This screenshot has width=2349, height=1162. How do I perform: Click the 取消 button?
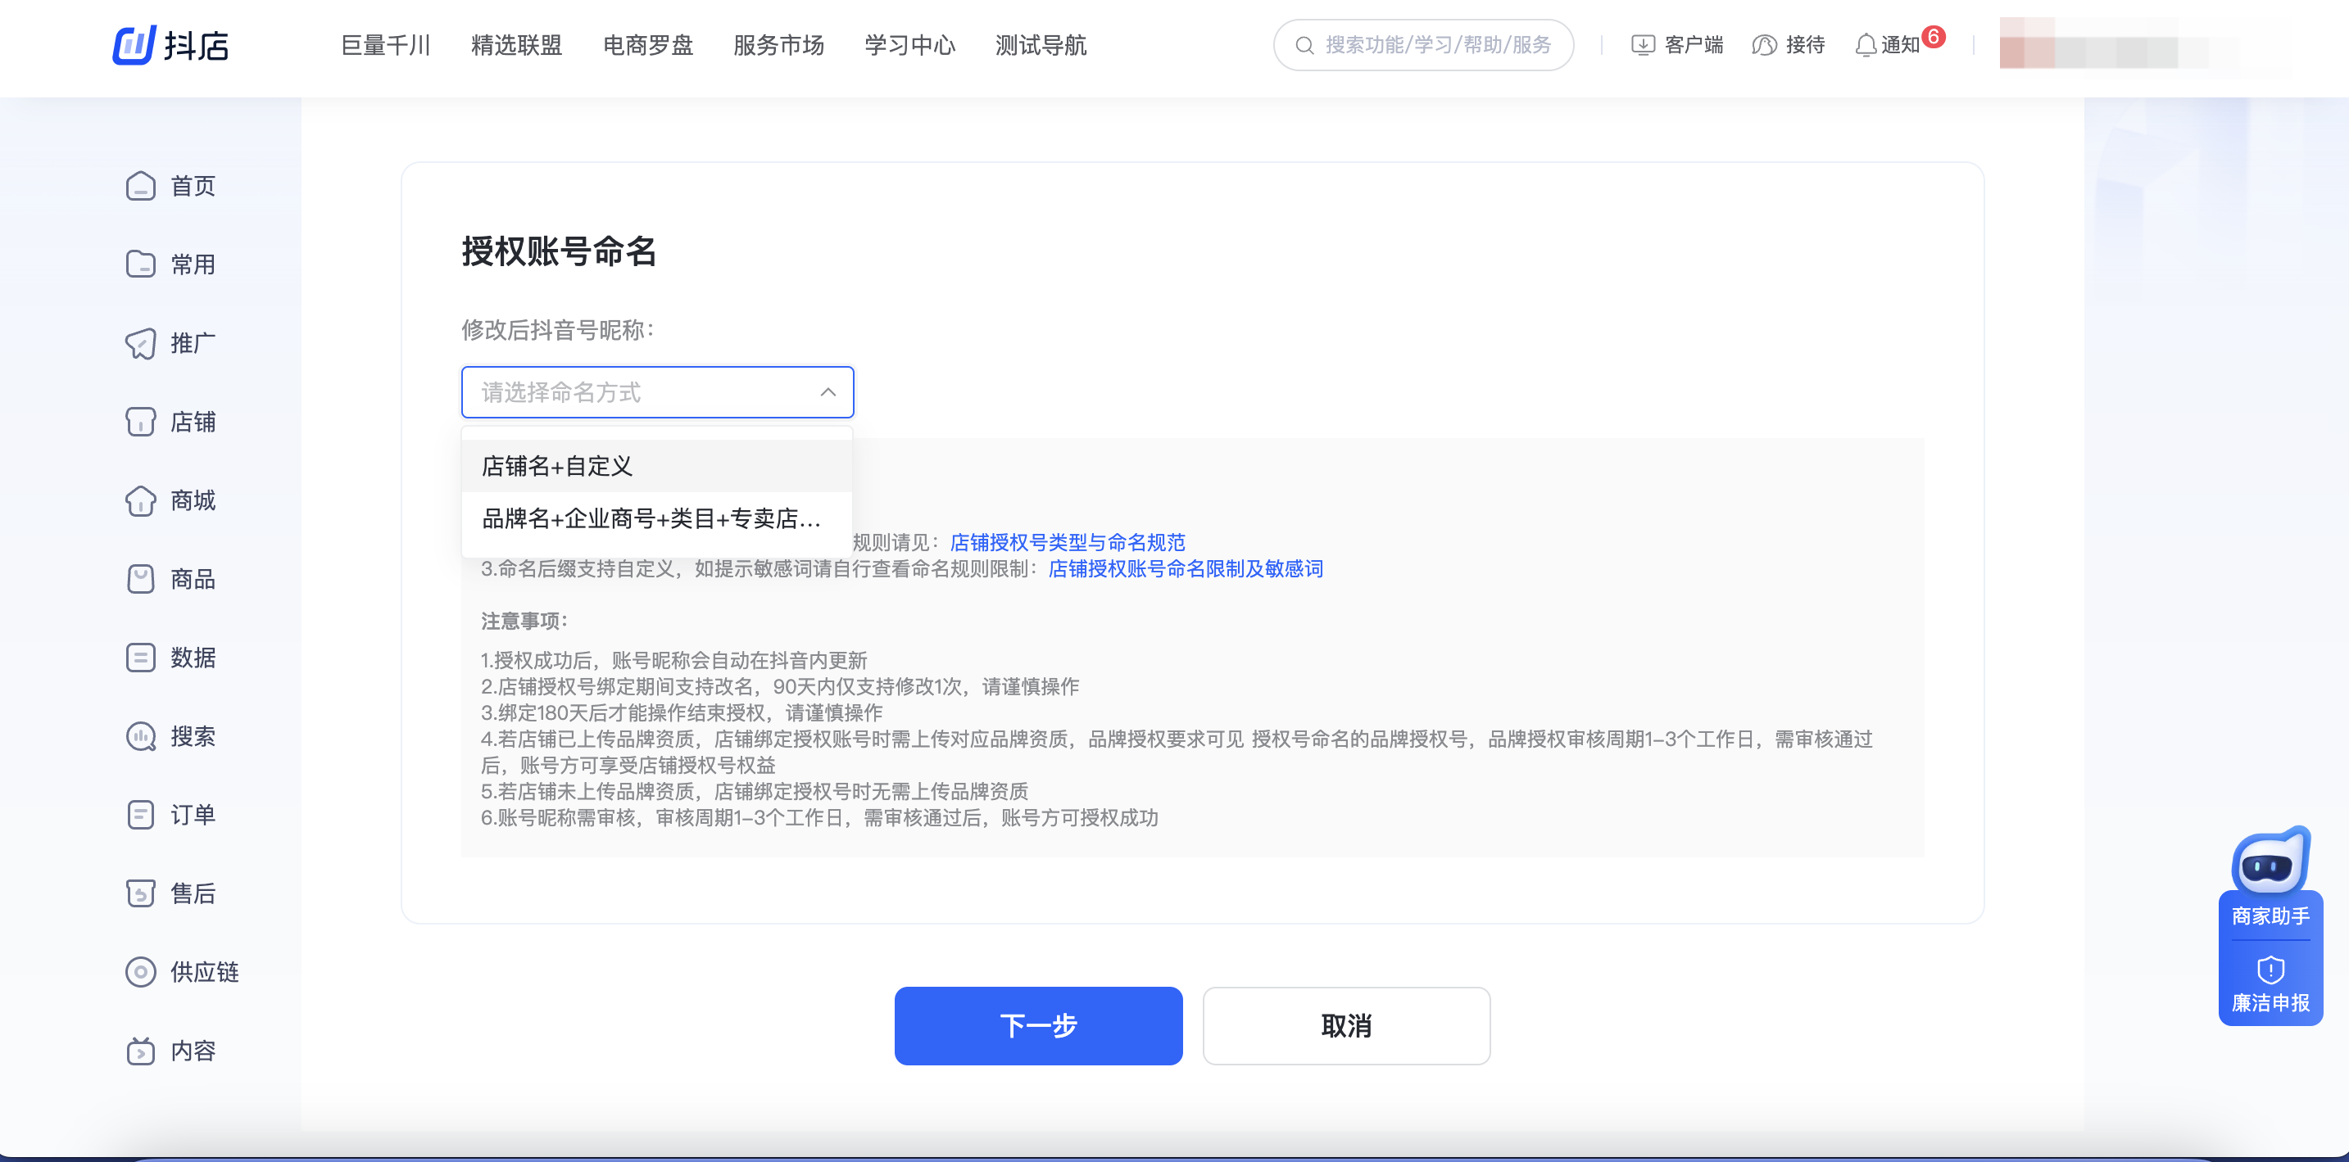pos(1346,1025)
